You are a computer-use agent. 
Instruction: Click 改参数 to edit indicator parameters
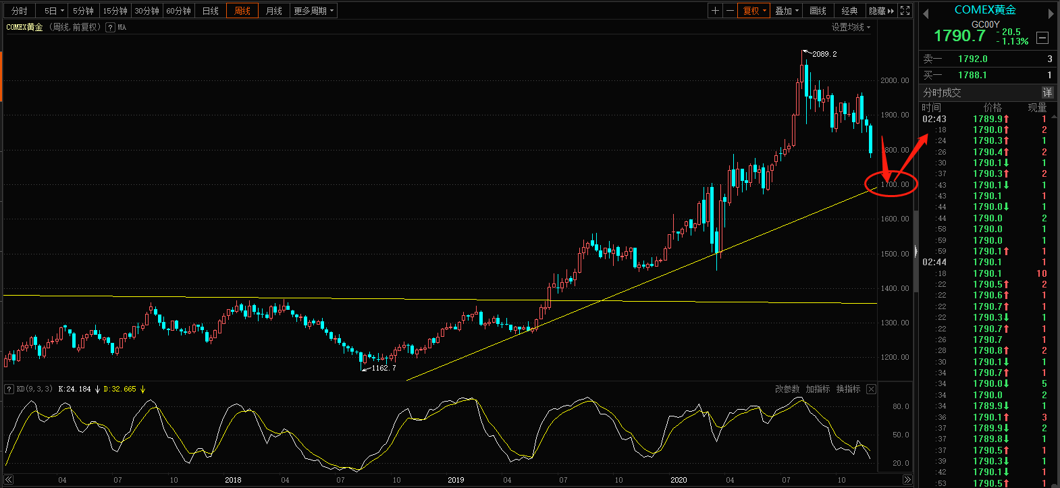coord(787,389)
